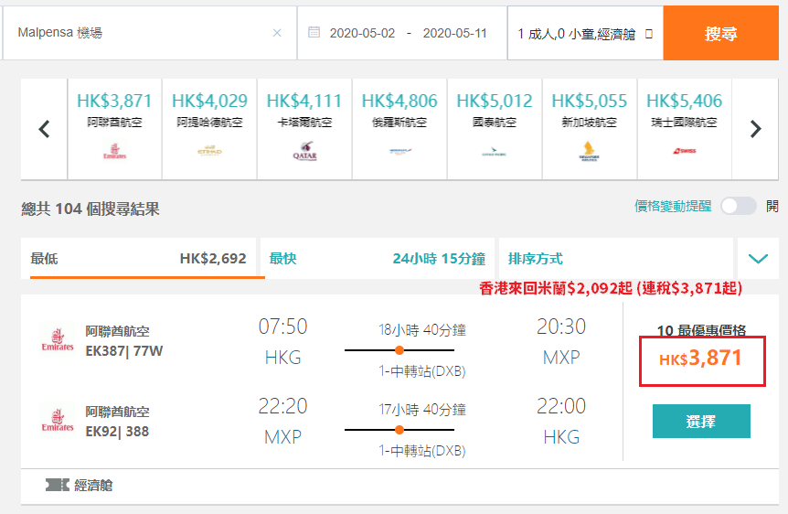Open the calendar date picker icon
The image size is (788, 514).
[x=314, y=33]
